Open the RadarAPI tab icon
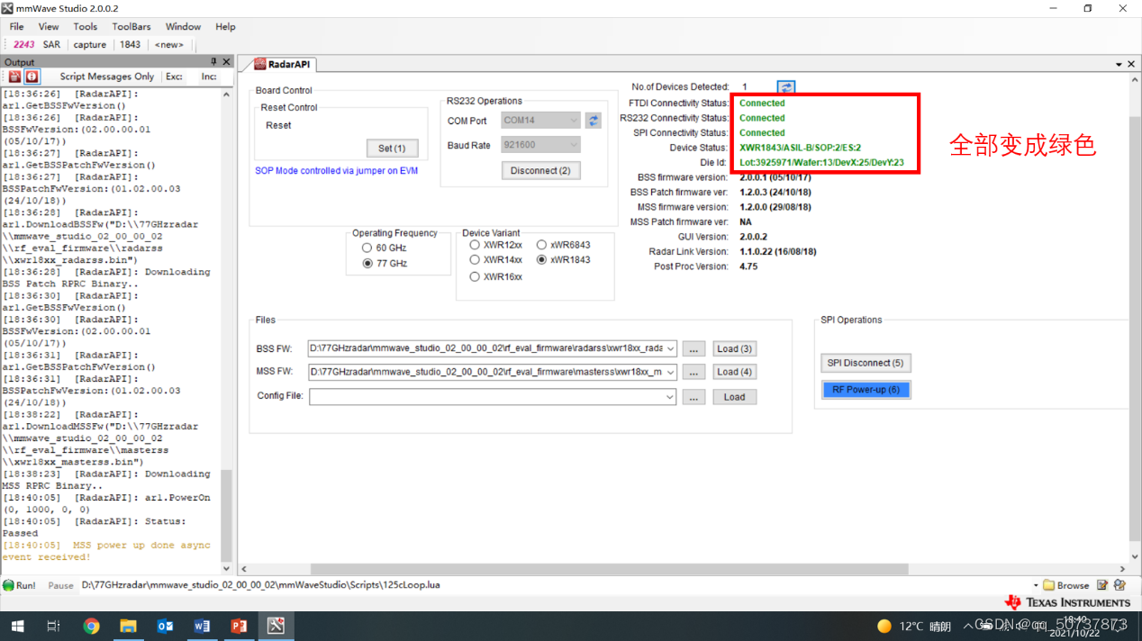The image size is (1142, 641). 260,64
